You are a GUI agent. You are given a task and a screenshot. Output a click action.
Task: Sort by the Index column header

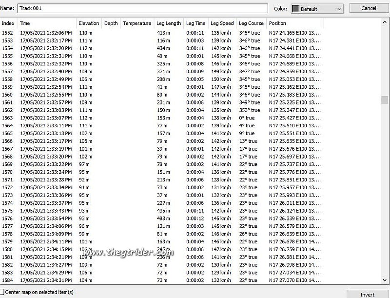[x=8, y=23]
